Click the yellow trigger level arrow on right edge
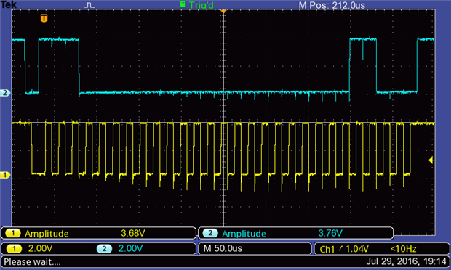The width and height of the screenshot is (451, 270). click(431, 160)
